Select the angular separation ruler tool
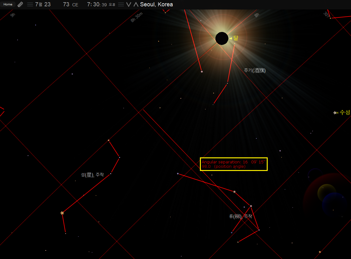 point(20,4)
